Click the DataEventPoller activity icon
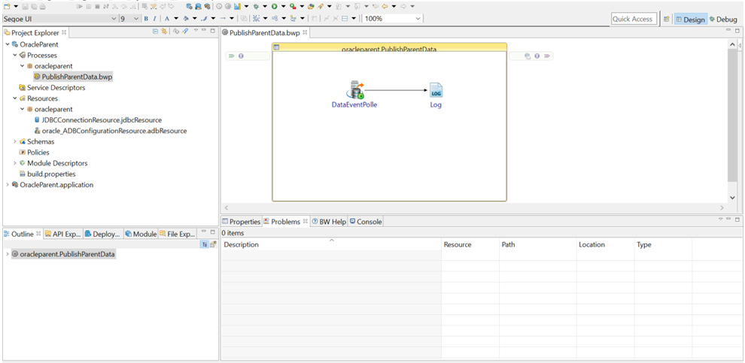 click(354, 90)
